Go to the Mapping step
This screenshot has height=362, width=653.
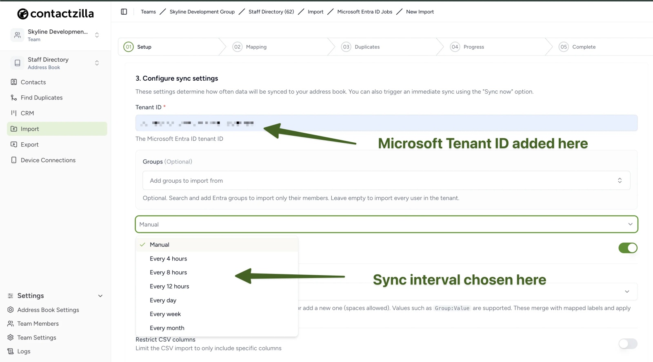(x=250, y=47)
